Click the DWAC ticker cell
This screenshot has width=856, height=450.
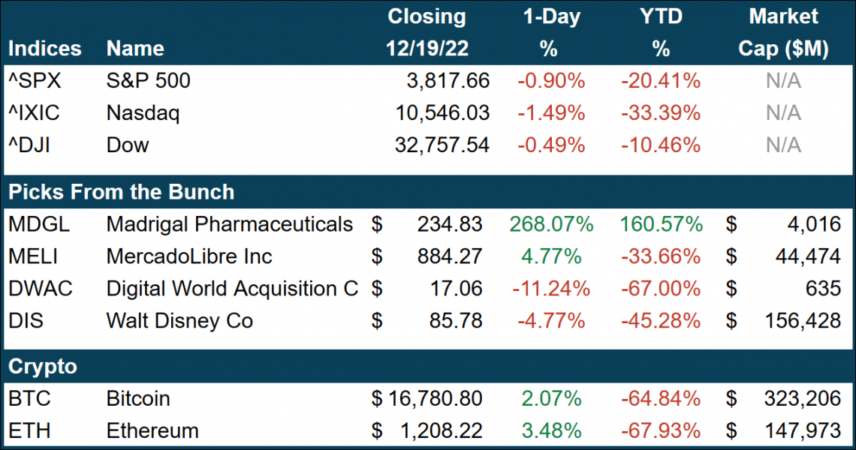41,289
